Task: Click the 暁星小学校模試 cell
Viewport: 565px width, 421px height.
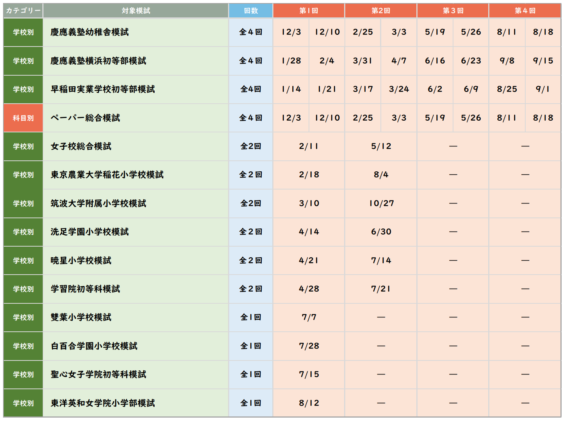Action: coord(136,261)
